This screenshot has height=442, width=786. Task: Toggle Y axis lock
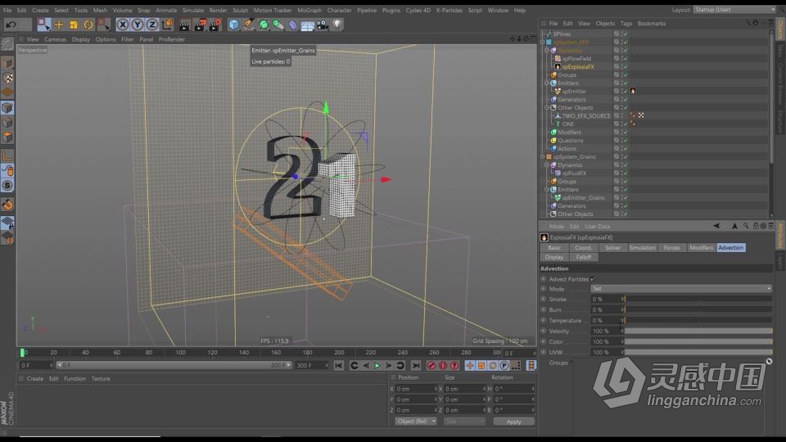[138, 24]
